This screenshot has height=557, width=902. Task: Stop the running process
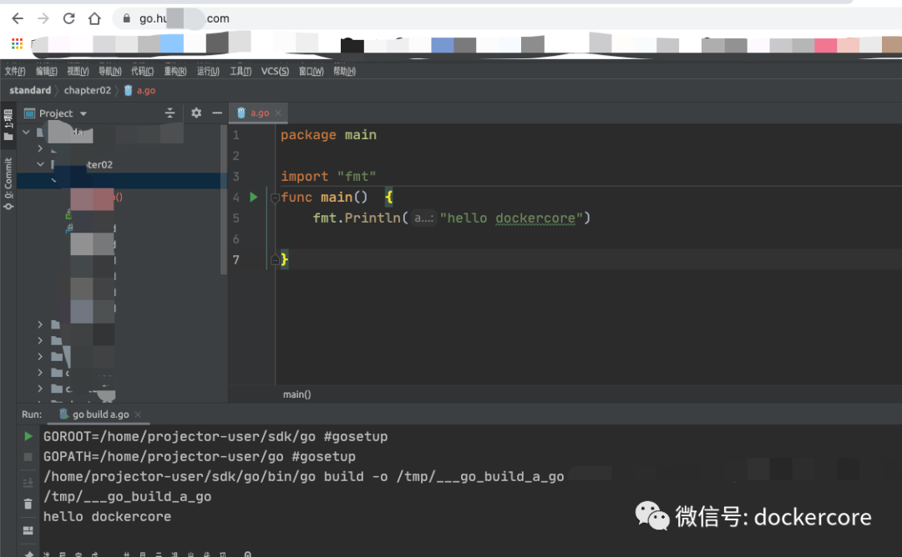tap(28, 457)
